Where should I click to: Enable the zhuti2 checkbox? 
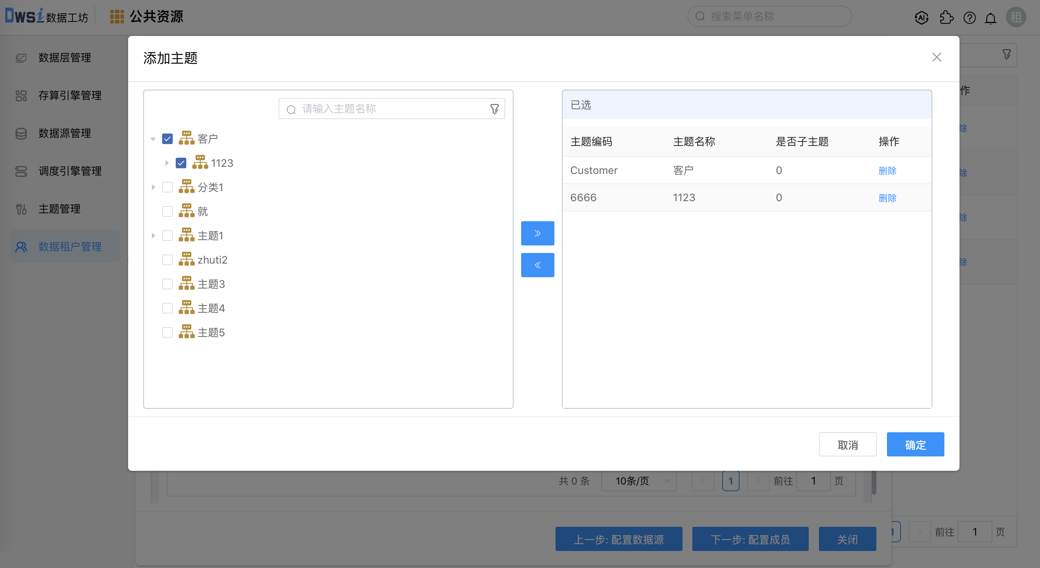pos(167,260)
